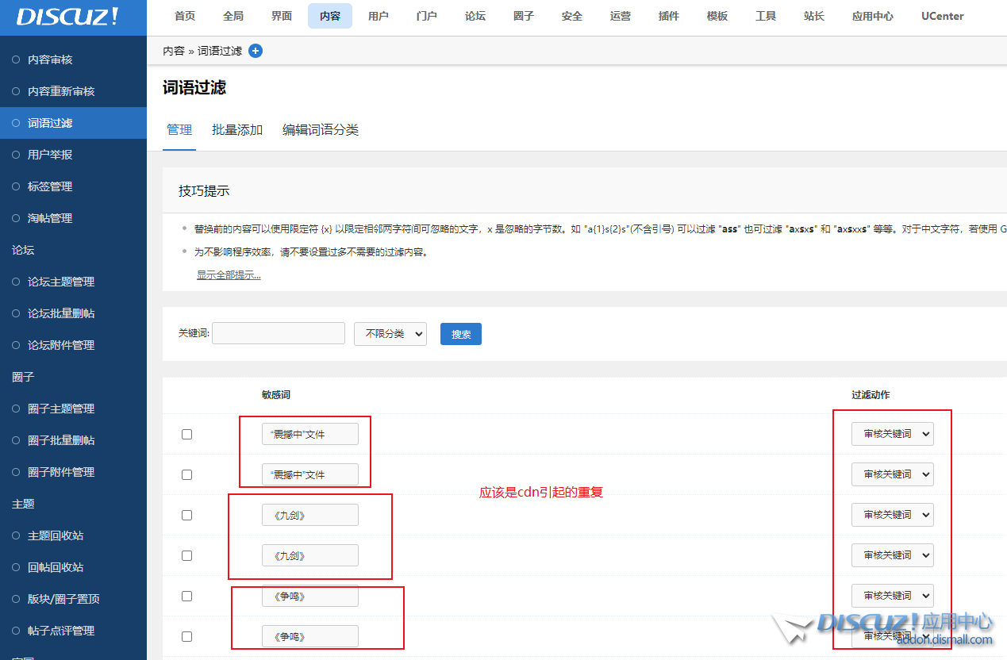Select the checkbox for first 《争鸣》 row

tap(186, 596)
